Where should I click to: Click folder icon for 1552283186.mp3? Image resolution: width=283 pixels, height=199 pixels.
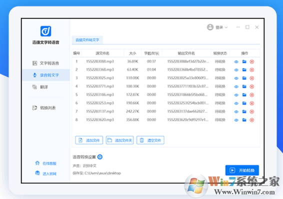coord(244,95)
